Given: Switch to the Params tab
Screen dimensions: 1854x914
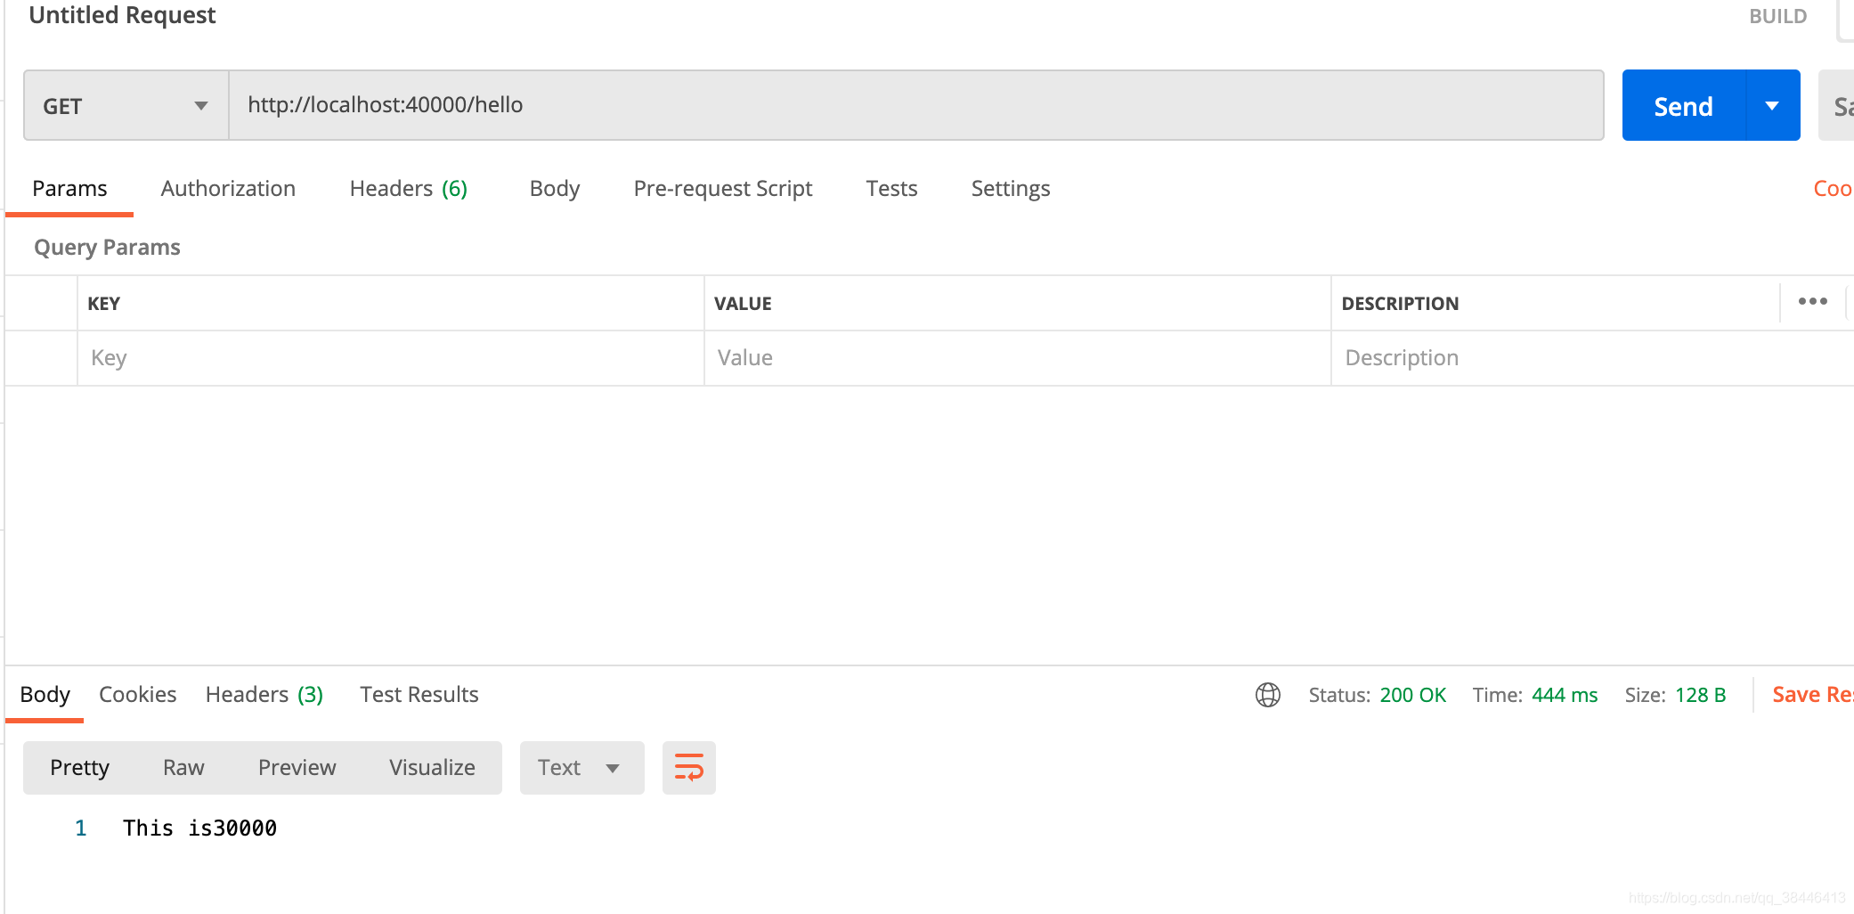Looking at the screenshot, I should (69, 189).
